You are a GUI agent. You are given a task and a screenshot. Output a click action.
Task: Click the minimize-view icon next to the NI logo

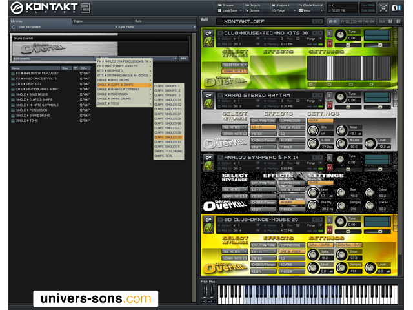383,8
